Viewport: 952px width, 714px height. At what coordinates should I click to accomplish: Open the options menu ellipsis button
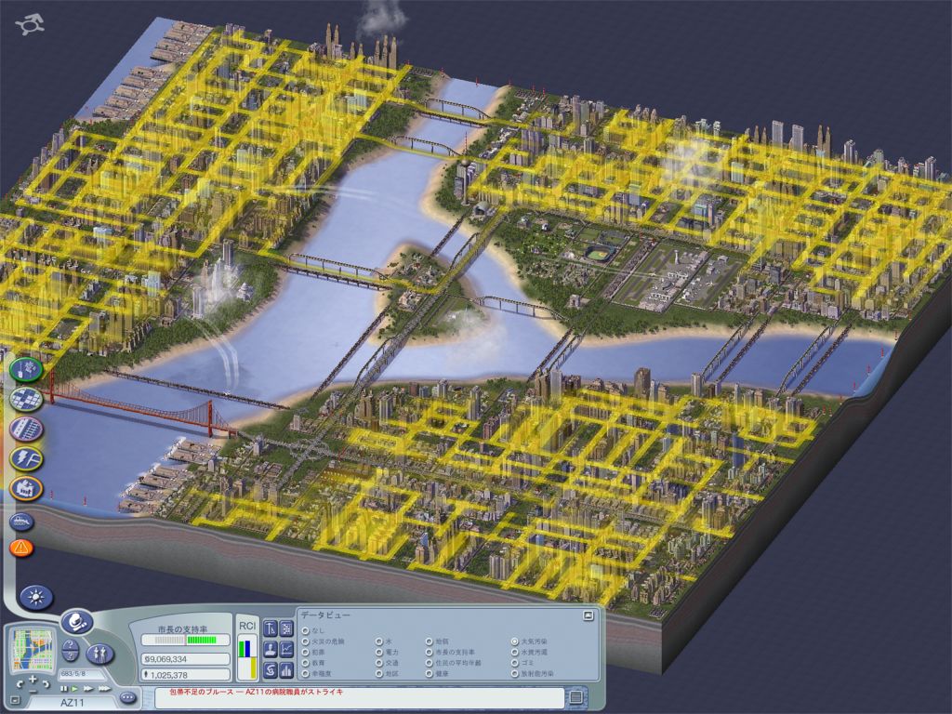point(127,698)
